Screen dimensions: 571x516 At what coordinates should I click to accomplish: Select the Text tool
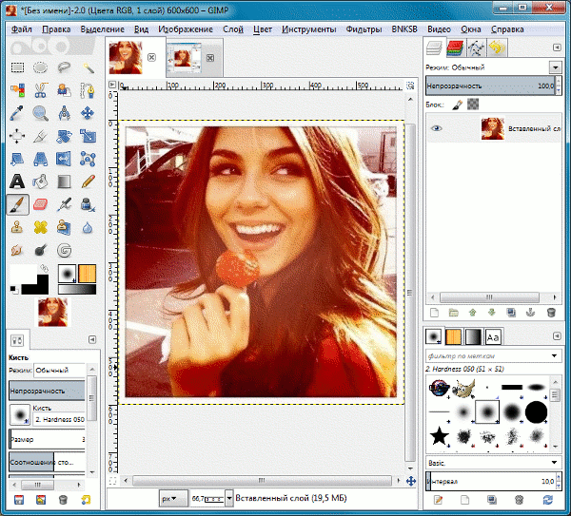point(17,181)
